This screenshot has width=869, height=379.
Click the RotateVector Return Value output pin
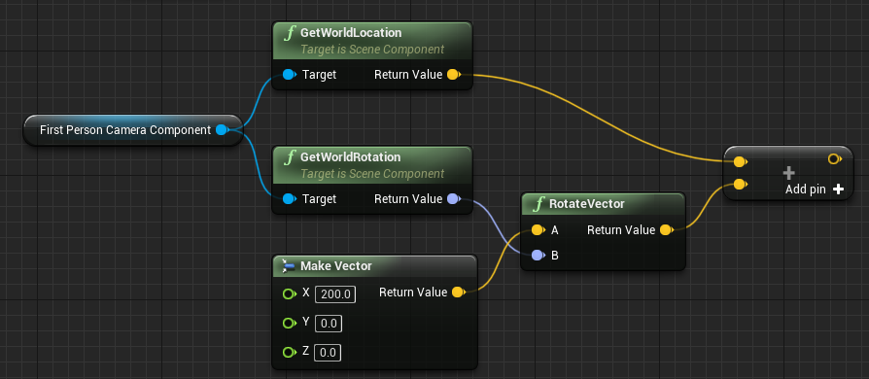667,229
